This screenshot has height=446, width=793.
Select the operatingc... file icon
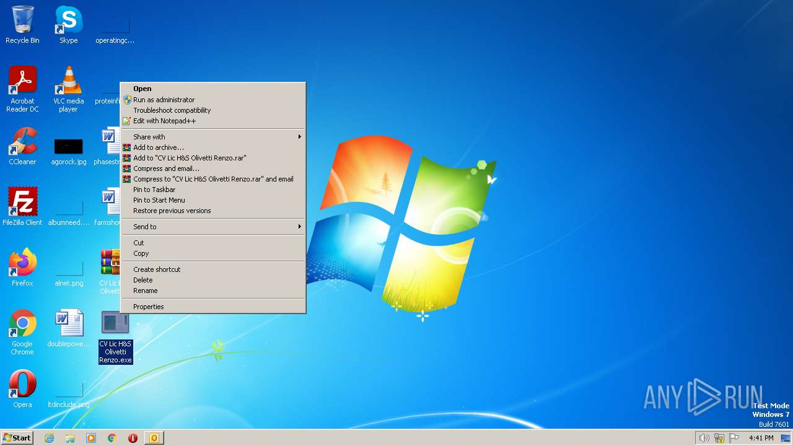pos(115,31)
